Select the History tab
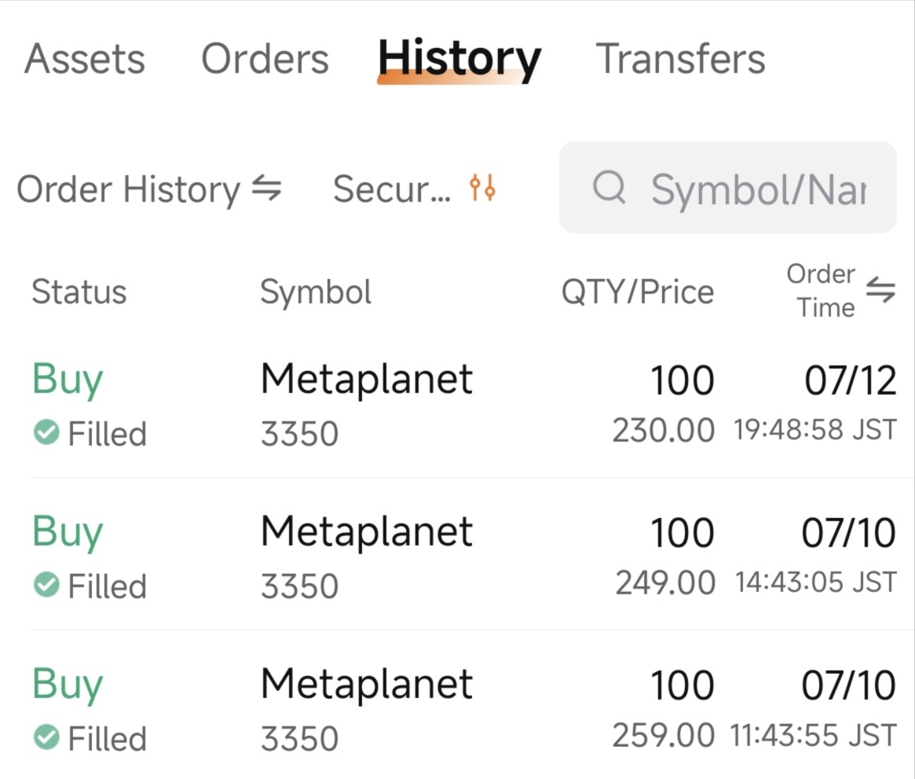Image resolution: width=915 pixels, height=779 pixels. click(x=459, y=59)
